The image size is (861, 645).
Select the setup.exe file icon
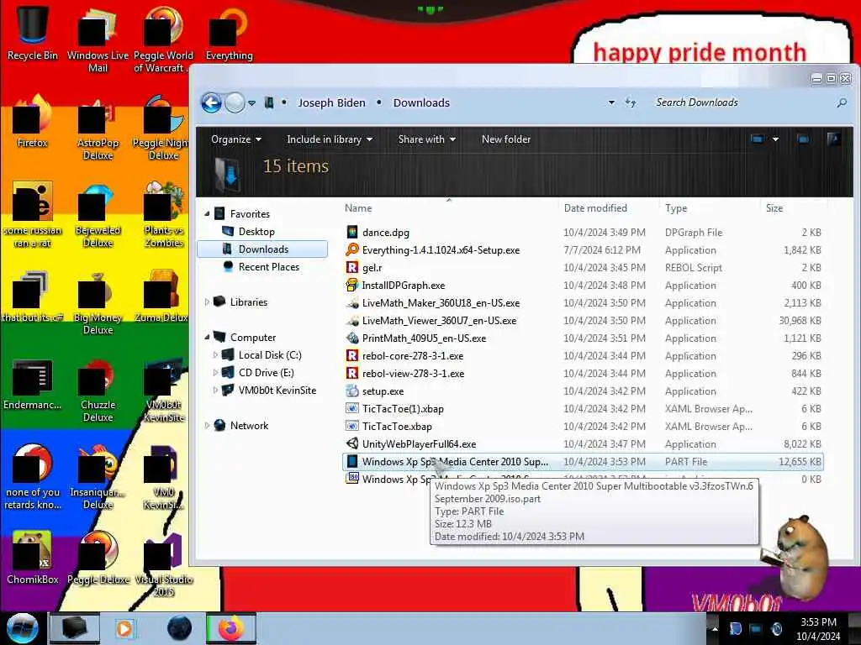(352, 391)
